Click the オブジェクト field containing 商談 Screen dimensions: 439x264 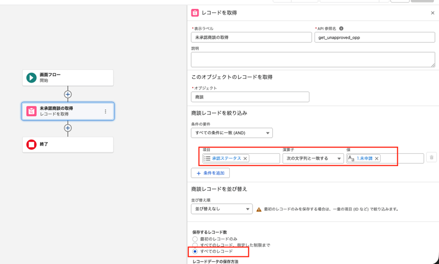[250, 97]
